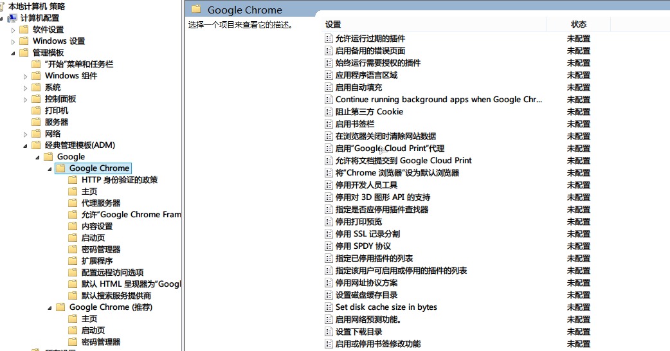Click the 计算机配置 computer icon
The height and width of the screenshot is (351, 670).
pos(12,18)
